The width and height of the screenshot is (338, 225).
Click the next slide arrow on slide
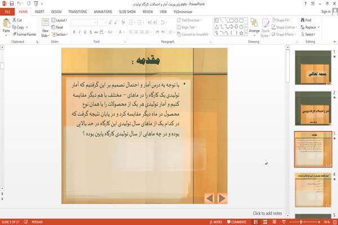coord(222,198)
